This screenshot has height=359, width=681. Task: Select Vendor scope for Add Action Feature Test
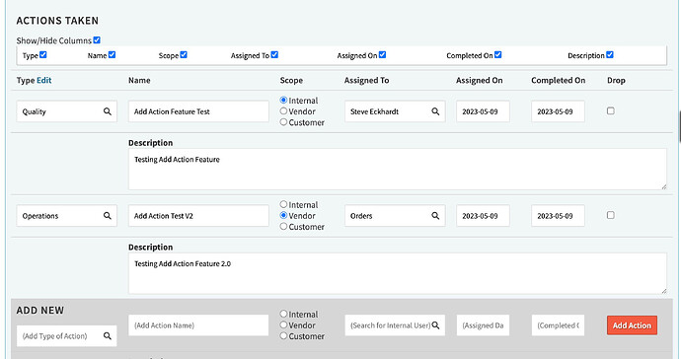click(283, 111)
